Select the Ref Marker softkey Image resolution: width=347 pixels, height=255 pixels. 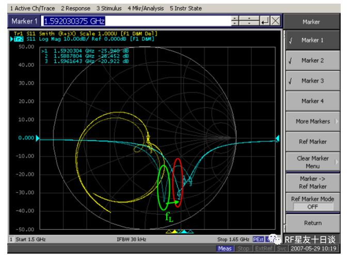click(x=313, y=142)
